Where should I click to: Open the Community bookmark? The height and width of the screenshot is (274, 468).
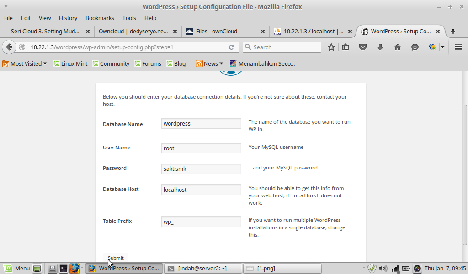(x=111, y=63)
